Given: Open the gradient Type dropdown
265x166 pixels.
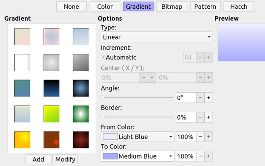Looking at the screenshot, I should pos(157,37).
